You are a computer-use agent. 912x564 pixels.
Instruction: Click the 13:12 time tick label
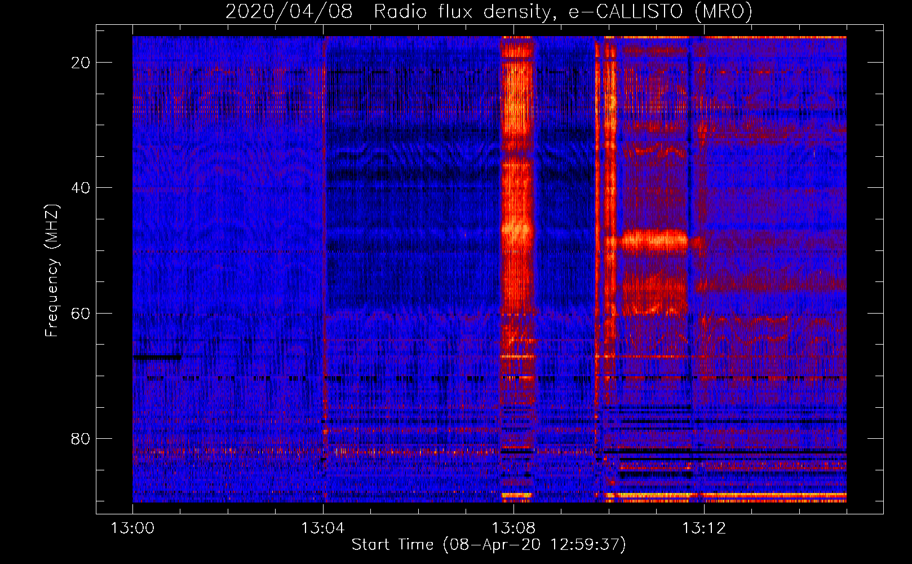704,528
